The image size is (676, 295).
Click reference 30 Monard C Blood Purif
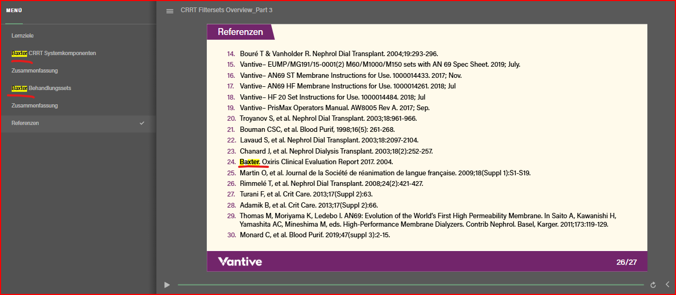[314, 235]
